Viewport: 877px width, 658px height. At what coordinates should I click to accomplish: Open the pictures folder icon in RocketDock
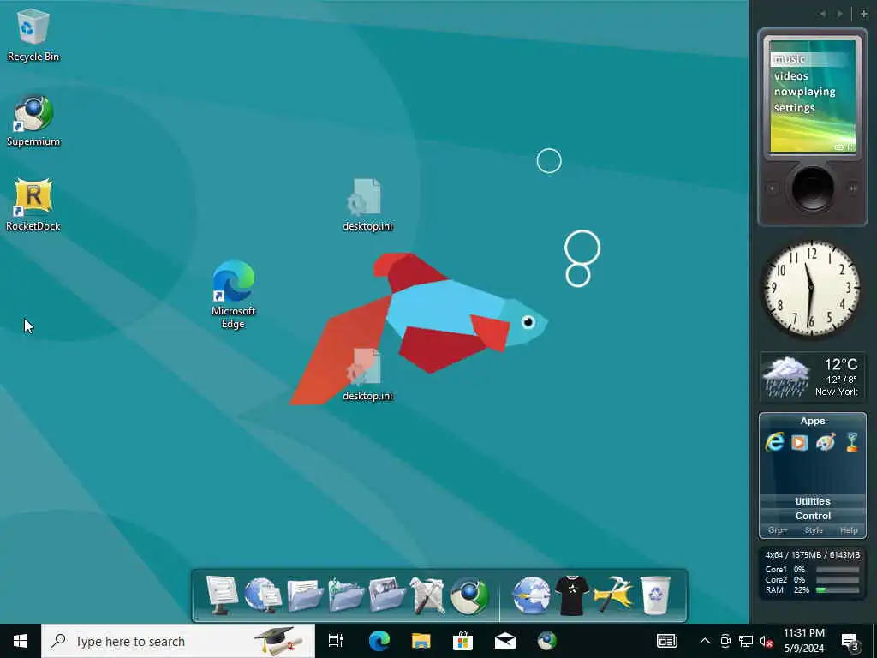386,595
